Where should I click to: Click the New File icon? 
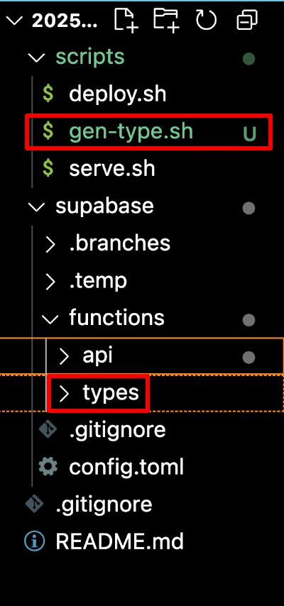tap(124, 20)
